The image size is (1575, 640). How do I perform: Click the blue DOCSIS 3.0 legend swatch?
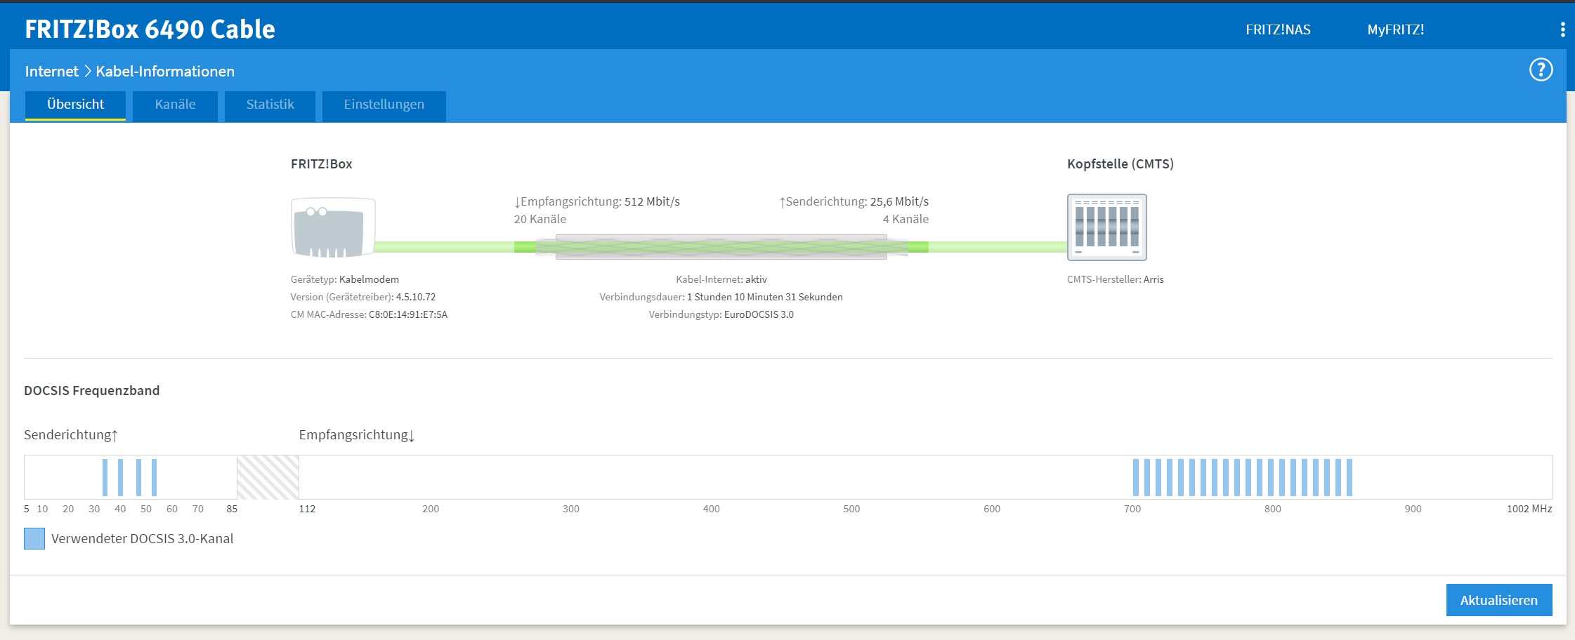tap(34, 538)
